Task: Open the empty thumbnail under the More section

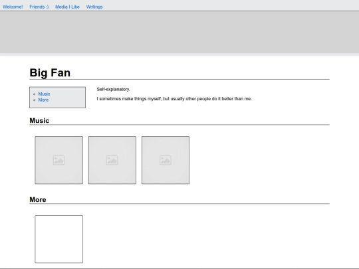Action: pyautogui.click(x=59, y=239)
